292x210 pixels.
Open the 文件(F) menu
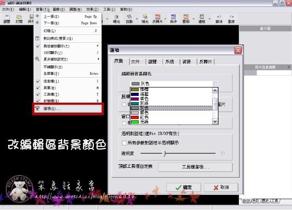pyautogui.click(x=8, y=9)
